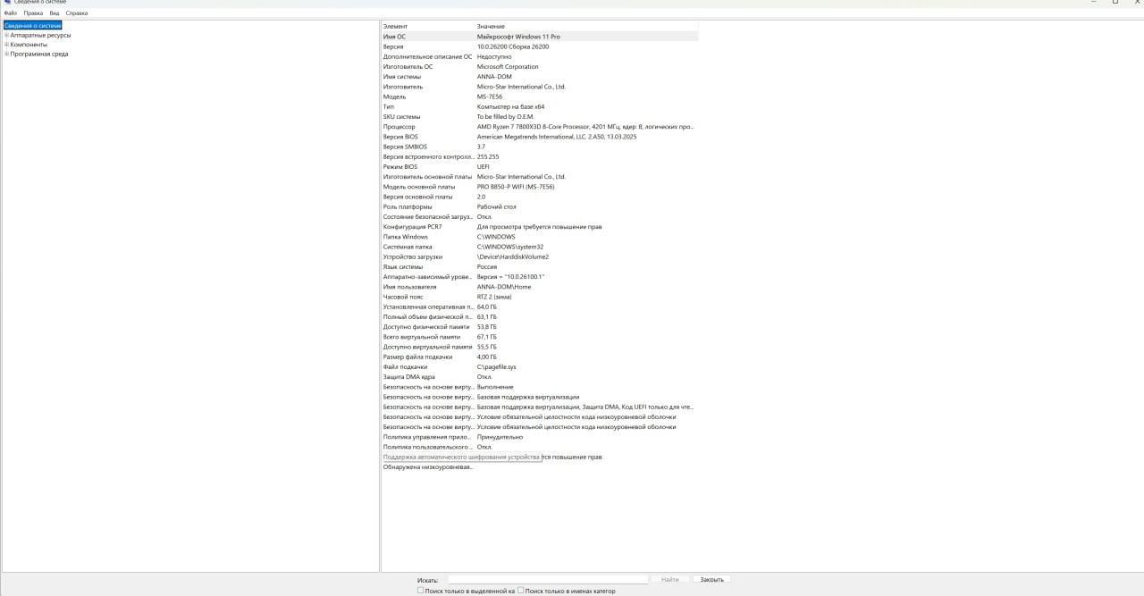
Task: Select the Установленная оперативная память row
Action: pyautogui.click(x=540, y=306)
